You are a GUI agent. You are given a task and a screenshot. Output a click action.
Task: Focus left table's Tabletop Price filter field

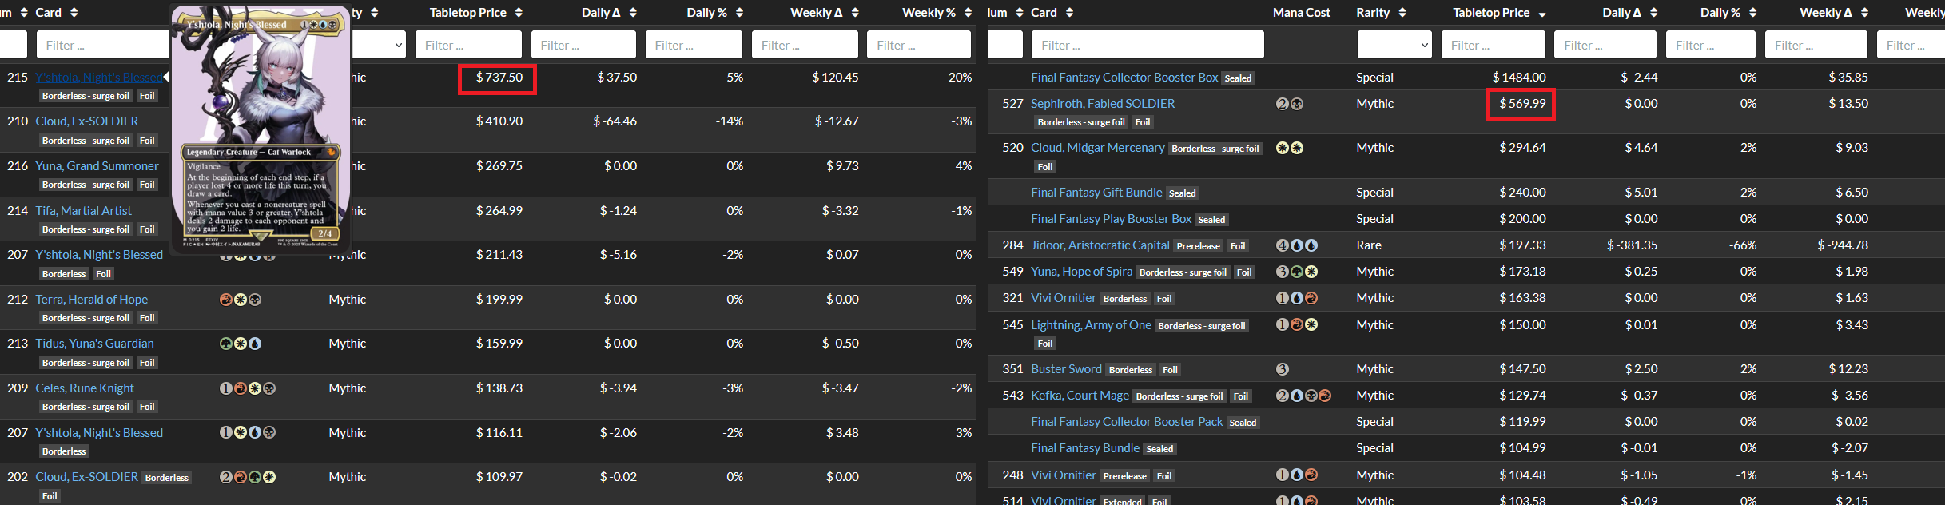click(468, 45)
